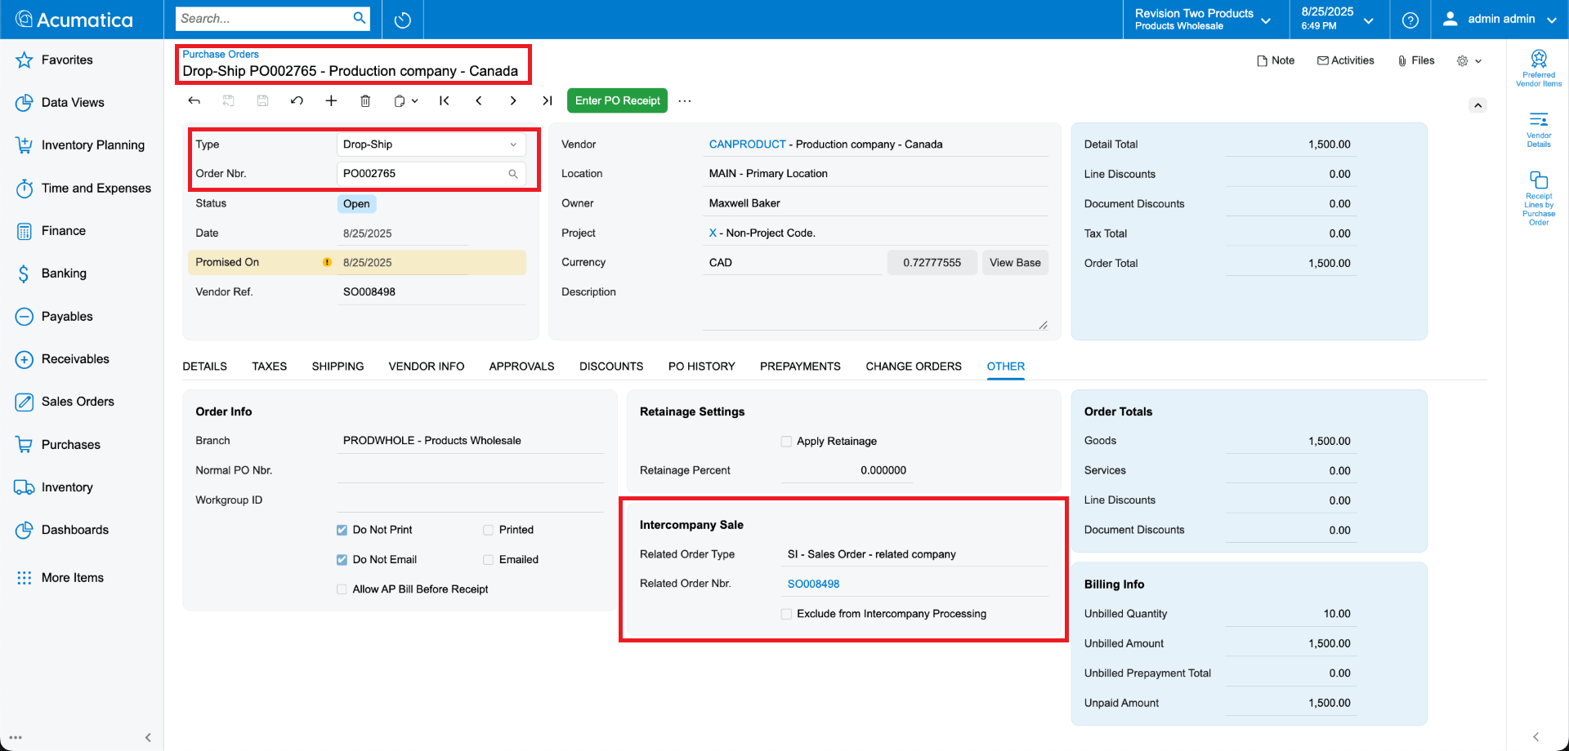The height and width of the screenshot is (751, 1569).
Task: Add a new record with plus icon
Action: pos(331,100)
